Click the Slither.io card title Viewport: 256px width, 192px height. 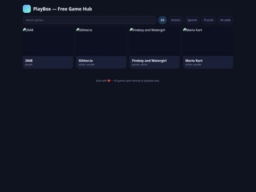click(x=85, y=61)
